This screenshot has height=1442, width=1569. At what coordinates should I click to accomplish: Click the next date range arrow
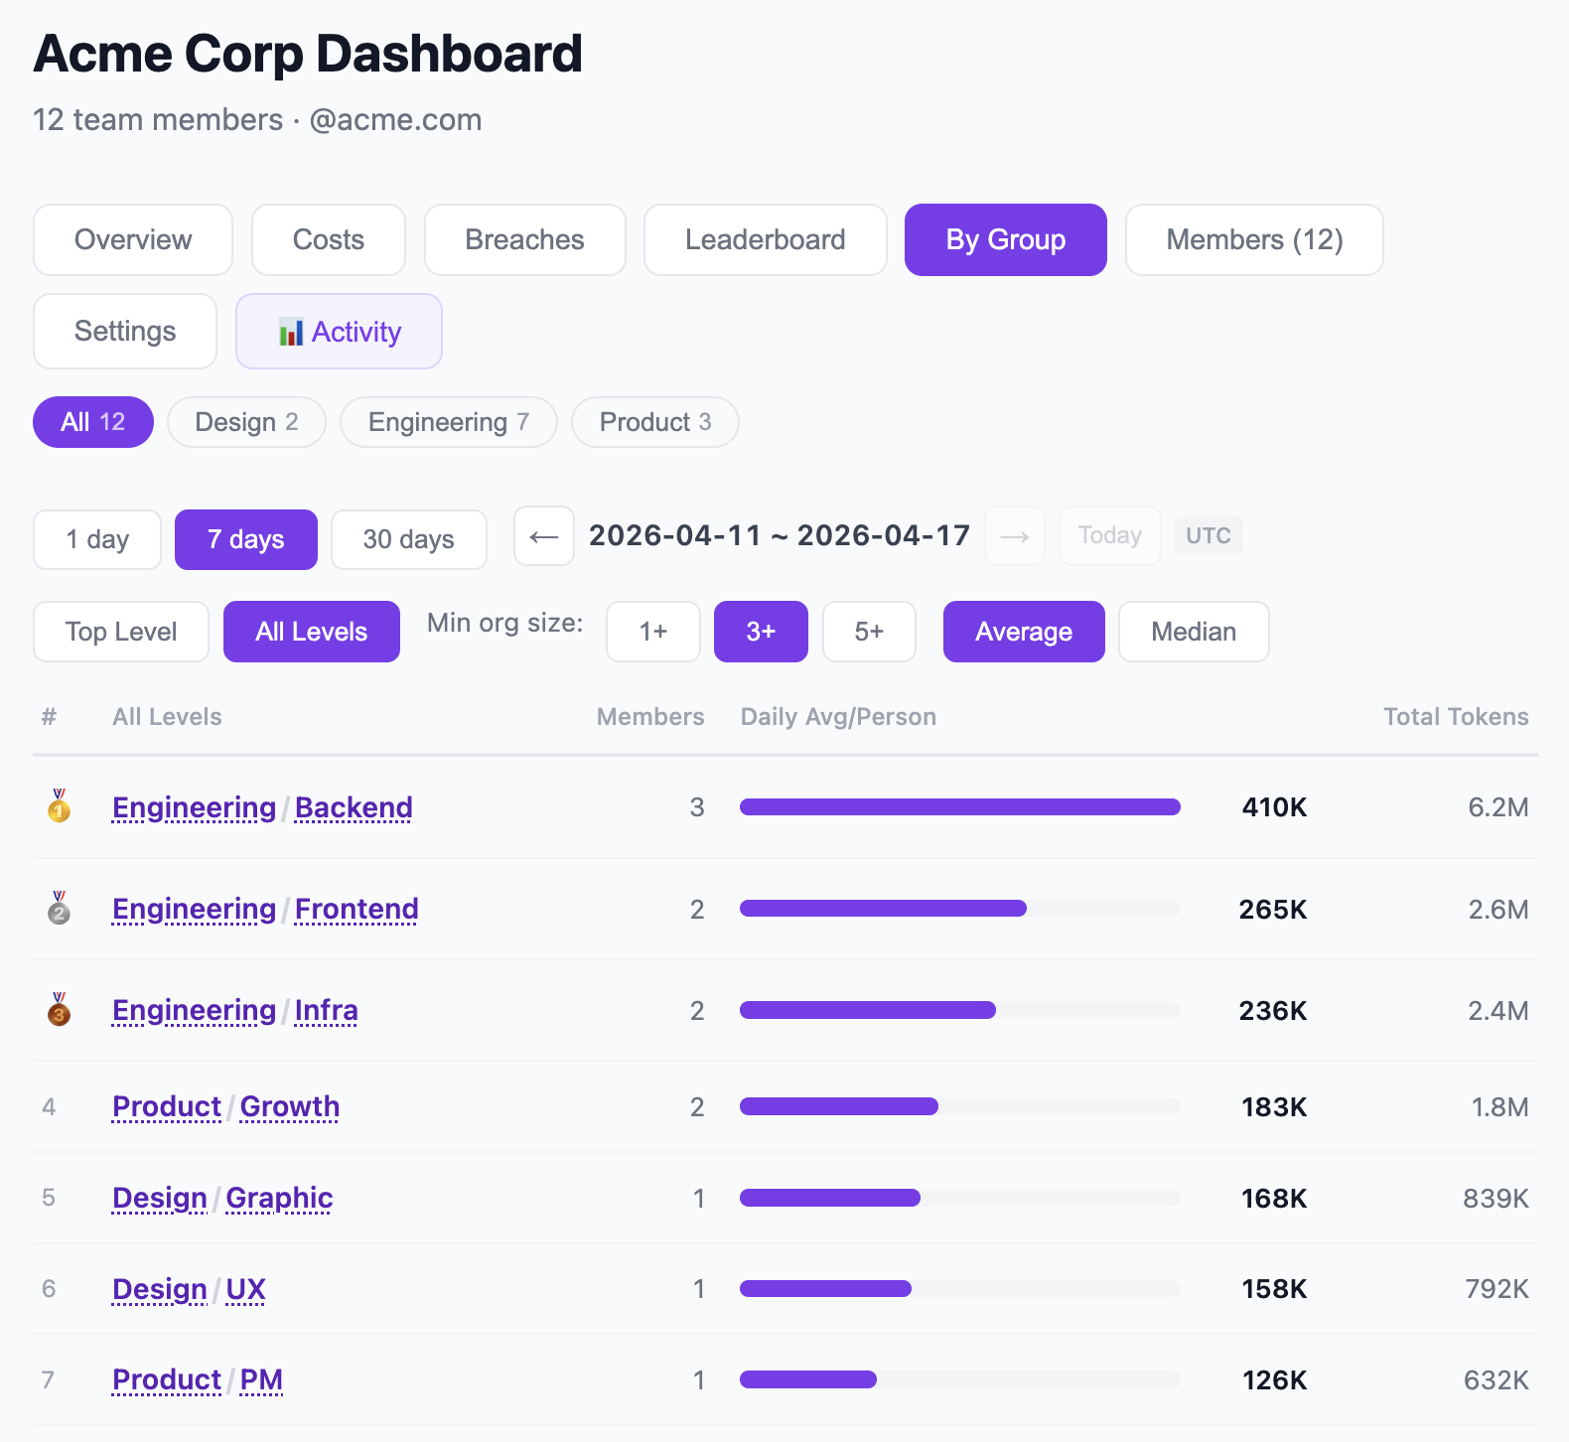[x=1014, y=536]
